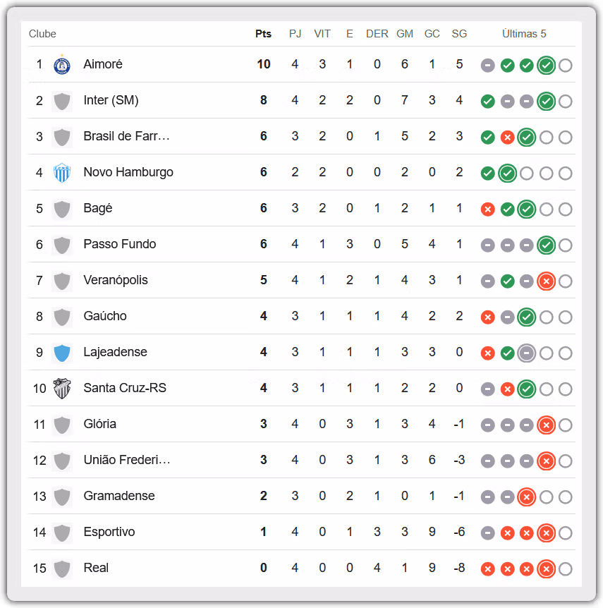Click Aimoré's highlighted latest win icon
The height and width of the screenshot is (608, 603).
coord(546,65)
